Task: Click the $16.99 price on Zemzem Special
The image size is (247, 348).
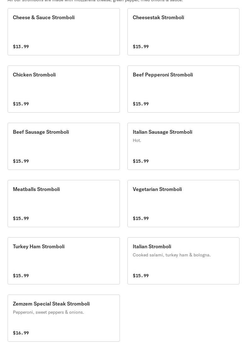Action: click(21, 333)
